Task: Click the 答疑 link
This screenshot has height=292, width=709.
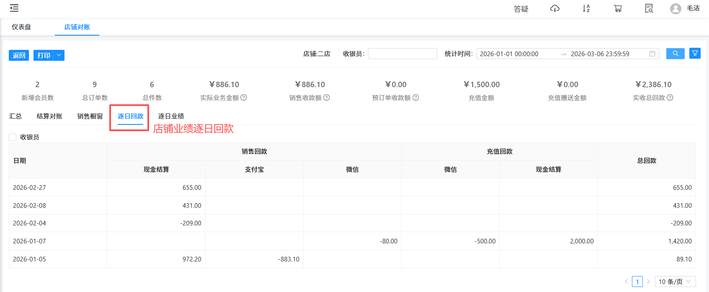Action: (x=521, y=9)
